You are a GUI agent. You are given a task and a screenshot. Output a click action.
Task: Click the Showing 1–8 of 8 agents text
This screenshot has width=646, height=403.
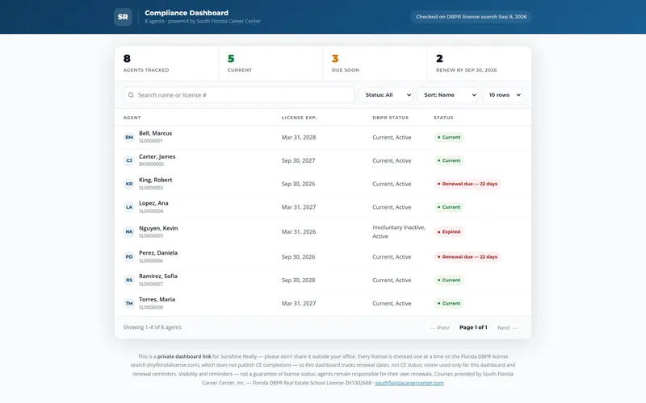pos(152,327)
